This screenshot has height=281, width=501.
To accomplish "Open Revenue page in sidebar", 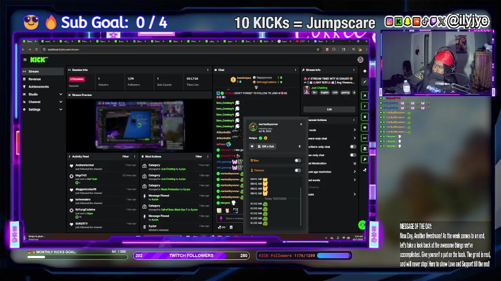I will tap(42, 79).
